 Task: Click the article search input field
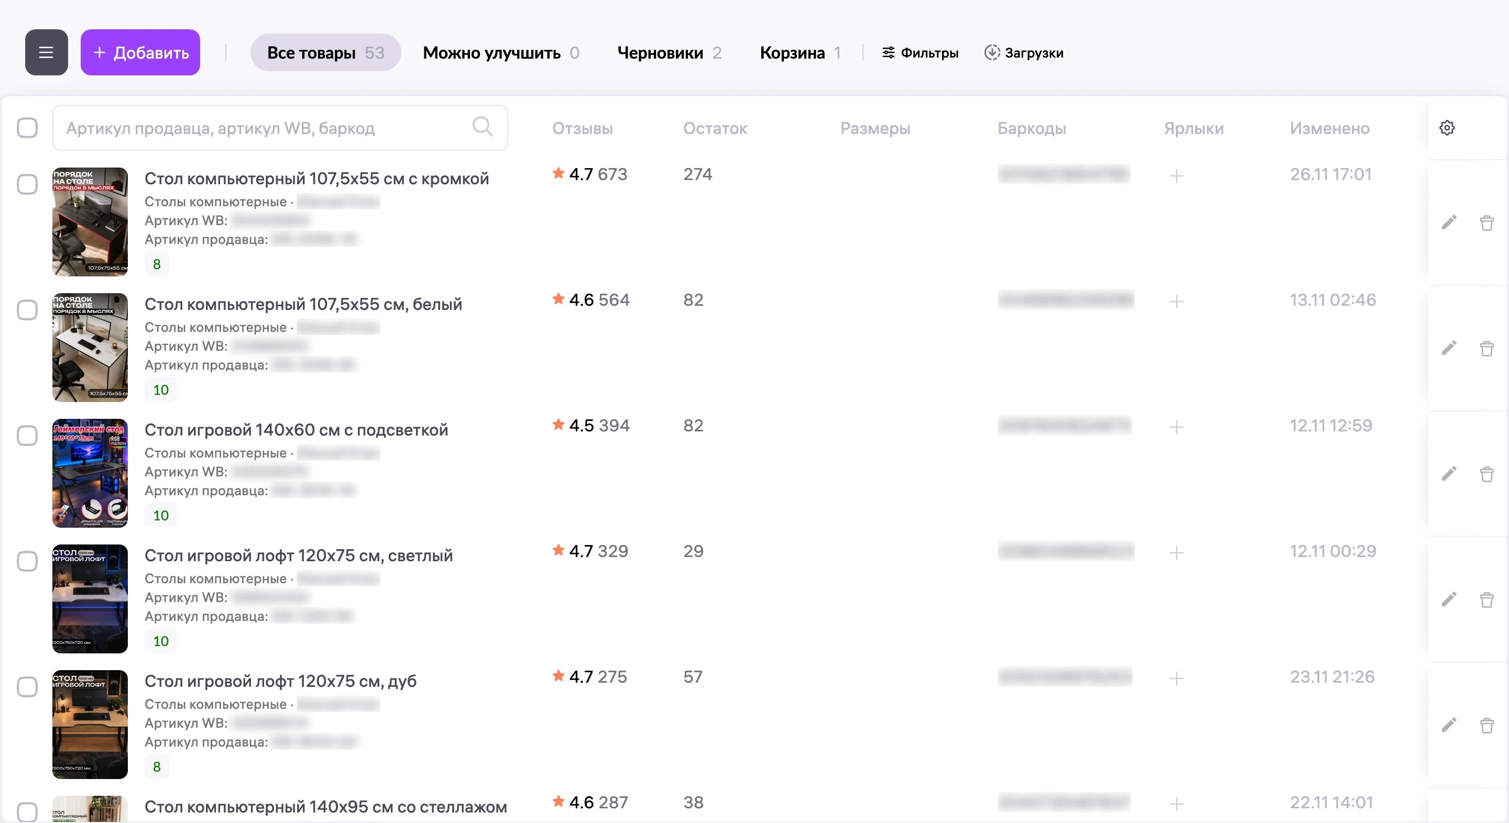[x=280, y=128]
